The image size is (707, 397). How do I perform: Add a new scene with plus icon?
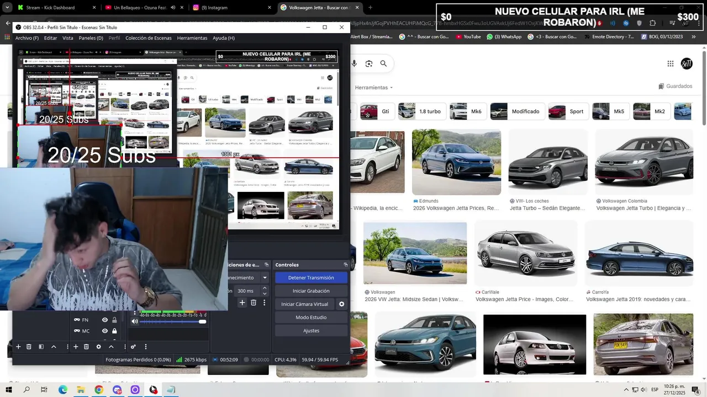[18, 347]
